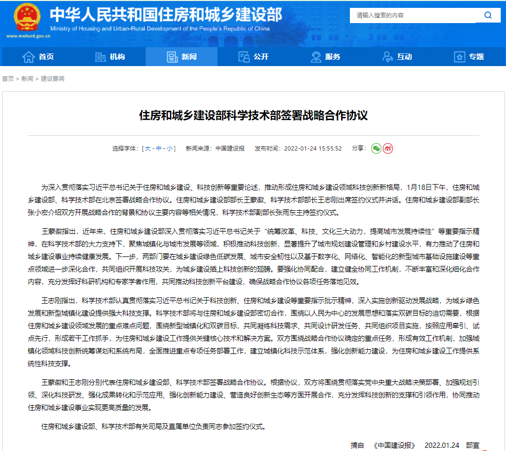Share article via WeChat icon
Screen dimensions: 506x451
coord(376,148)
